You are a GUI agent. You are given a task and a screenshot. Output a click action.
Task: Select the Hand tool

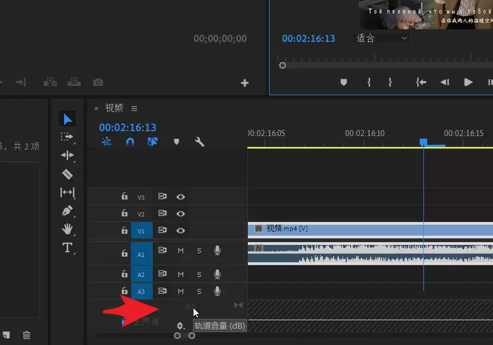click(67, 229)
